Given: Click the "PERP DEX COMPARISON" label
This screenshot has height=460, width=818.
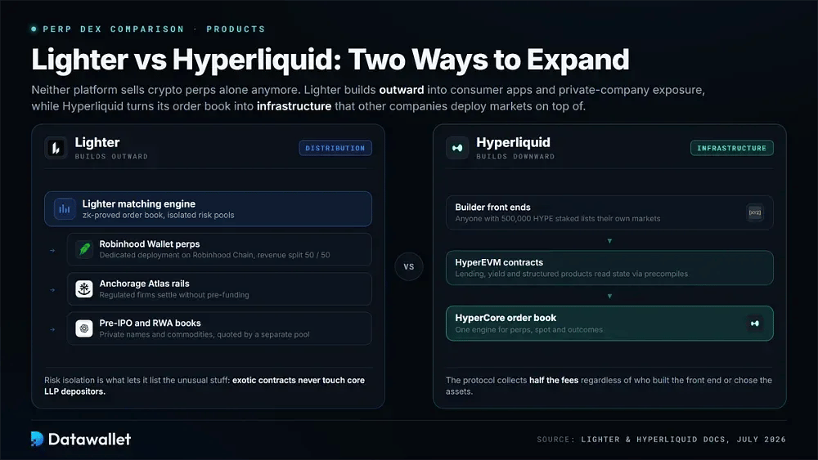Looking at the screenshot, I should click(x=113, y=29).
